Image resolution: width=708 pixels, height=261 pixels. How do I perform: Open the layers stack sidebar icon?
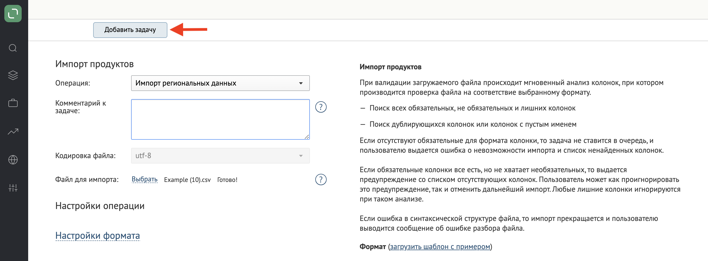pyautogui.click(x=13, y=75)
